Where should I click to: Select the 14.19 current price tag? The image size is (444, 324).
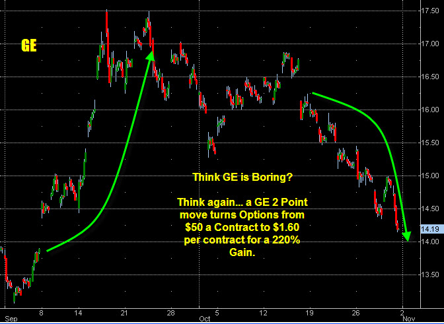click(429, 230)
